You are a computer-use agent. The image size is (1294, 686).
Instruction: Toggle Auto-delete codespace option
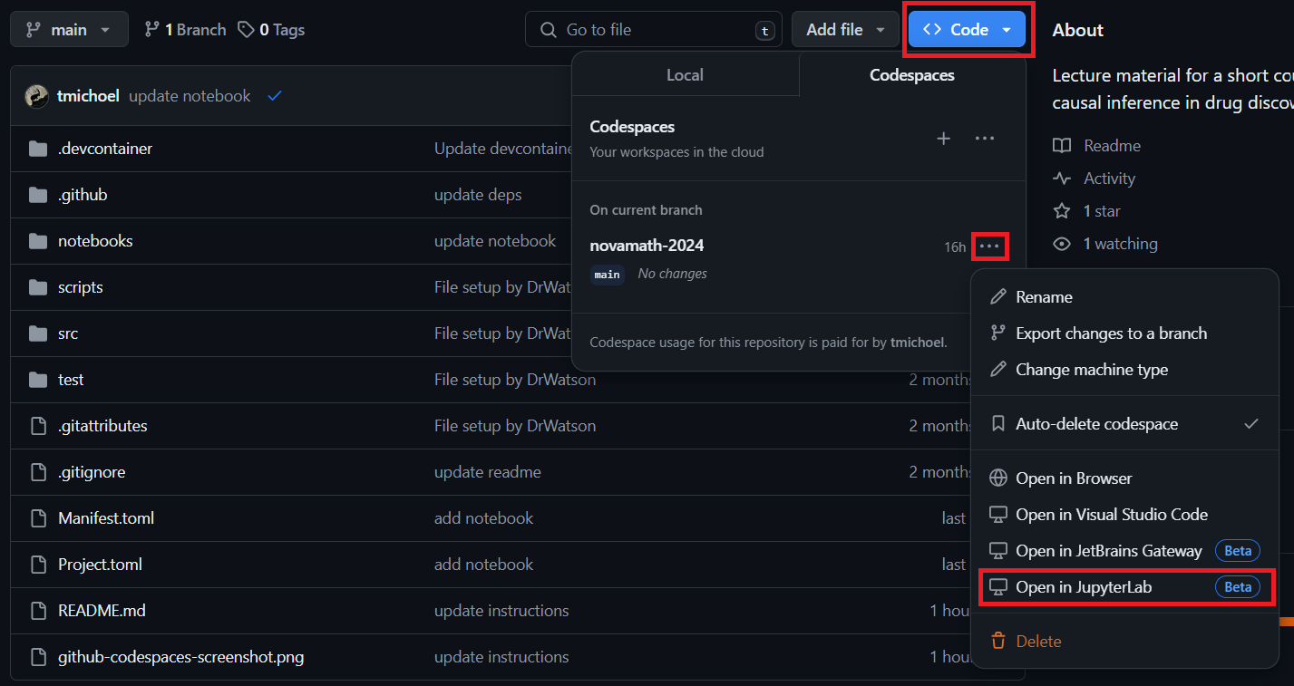point(1124,424)
